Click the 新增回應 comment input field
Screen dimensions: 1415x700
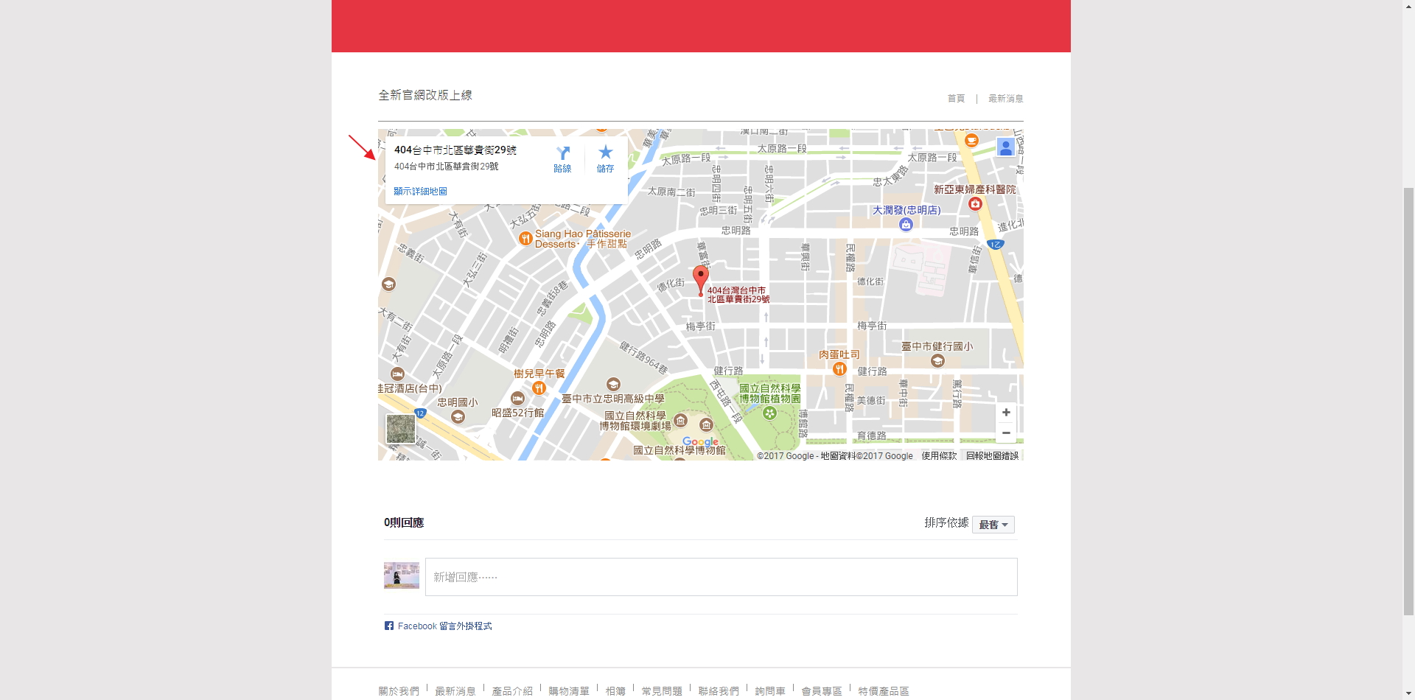[x=721, y=577]
